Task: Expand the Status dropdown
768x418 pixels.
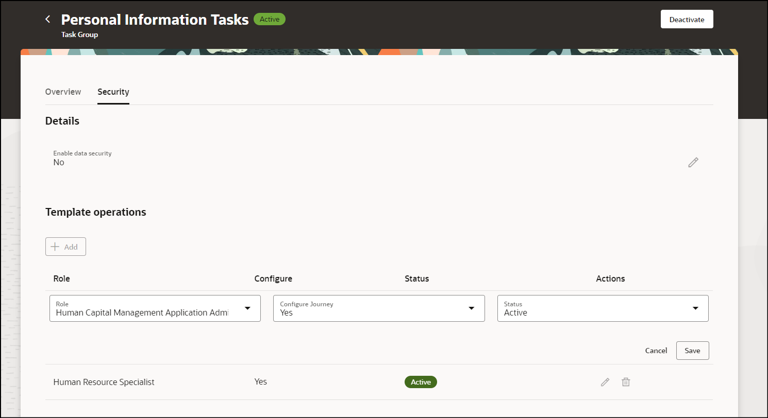Action: pos(603,308)
